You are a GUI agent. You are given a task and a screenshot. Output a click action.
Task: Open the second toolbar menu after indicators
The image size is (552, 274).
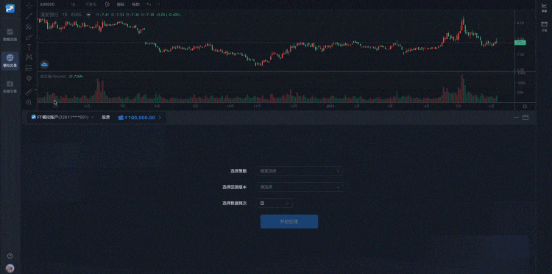(135, 4)
